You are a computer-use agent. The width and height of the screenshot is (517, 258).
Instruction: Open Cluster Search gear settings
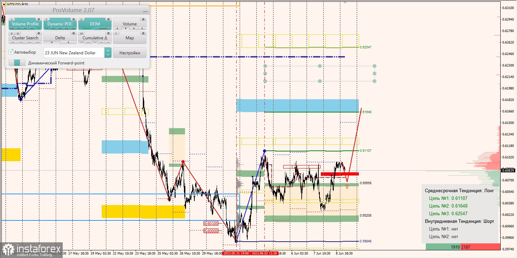(x=39, y=33)
